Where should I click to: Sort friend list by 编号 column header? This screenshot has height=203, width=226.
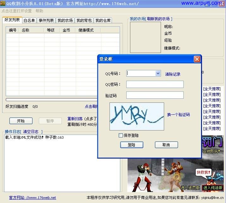point(13,30)
